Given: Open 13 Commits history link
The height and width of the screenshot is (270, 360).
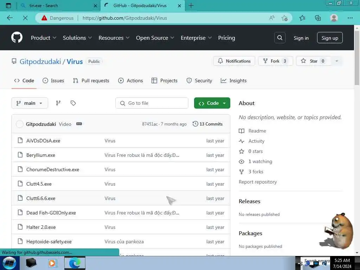Looking at the screenshot, I should pyautogui.click(x=207, y=124).
